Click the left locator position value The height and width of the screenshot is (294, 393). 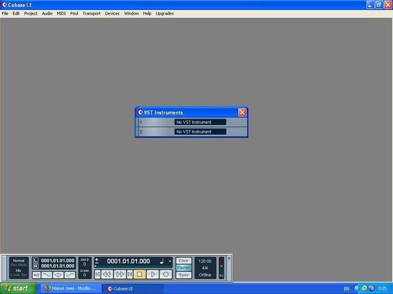click(57, 261)
